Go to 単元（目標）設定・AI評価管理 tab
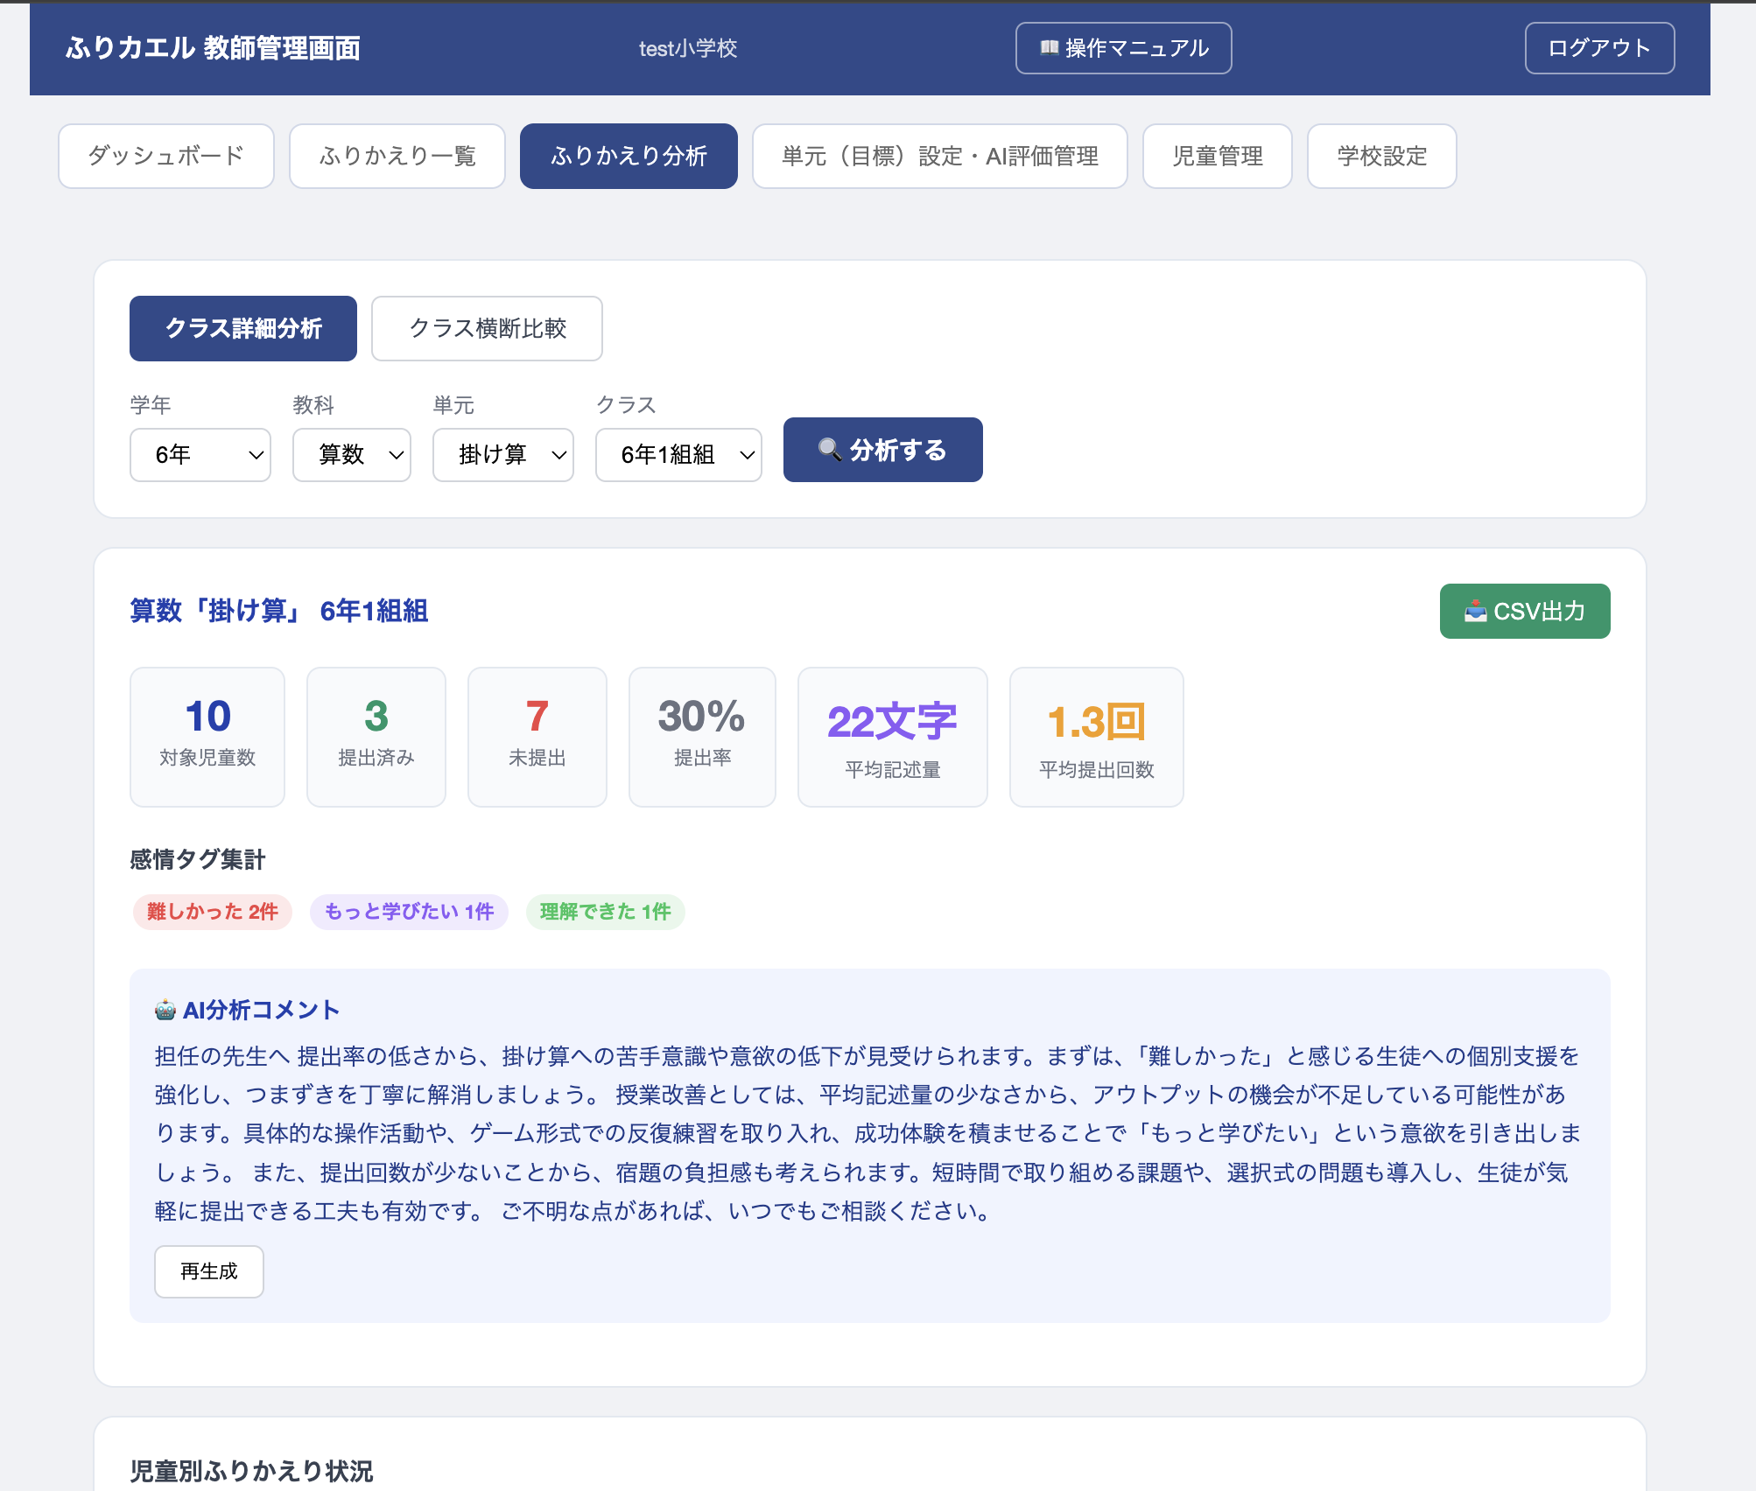 click(940, 156)
